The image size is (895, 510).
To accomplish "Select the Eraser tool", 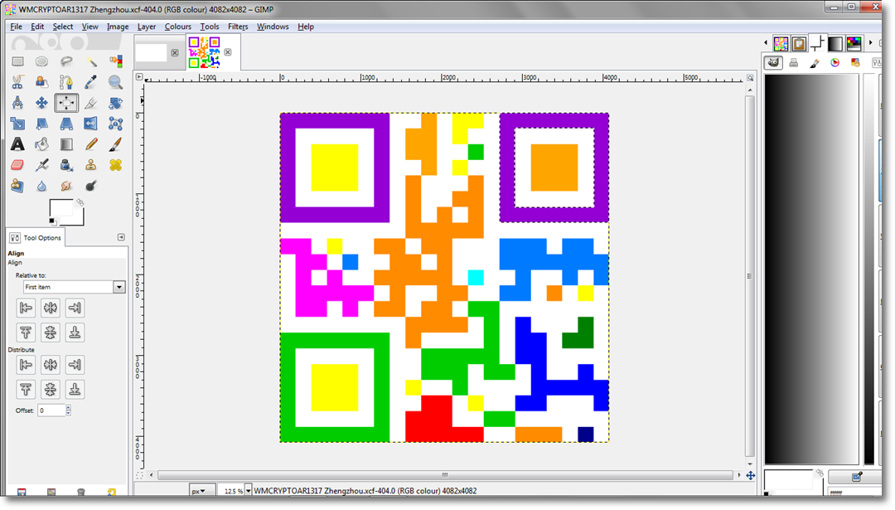I will 17,165.
